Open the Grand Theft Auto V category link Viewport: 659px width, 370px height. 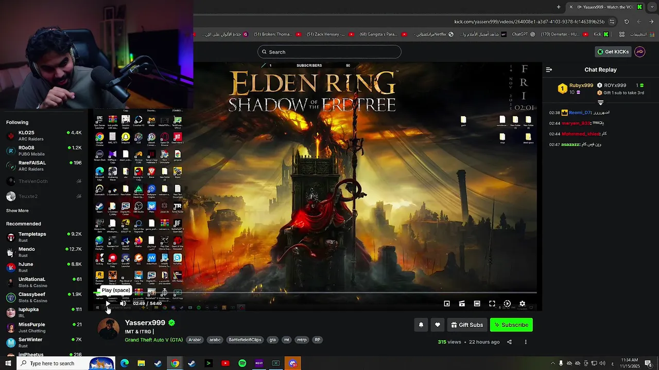(x=153, y=340)
